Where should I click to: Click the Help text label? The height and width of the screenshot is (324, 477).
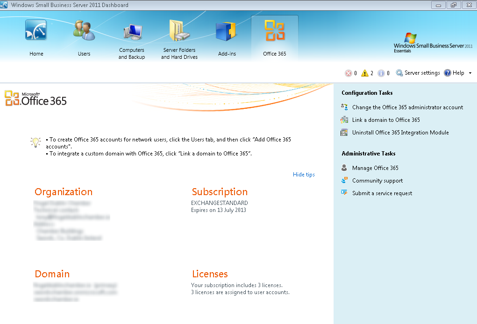point(458,73)
